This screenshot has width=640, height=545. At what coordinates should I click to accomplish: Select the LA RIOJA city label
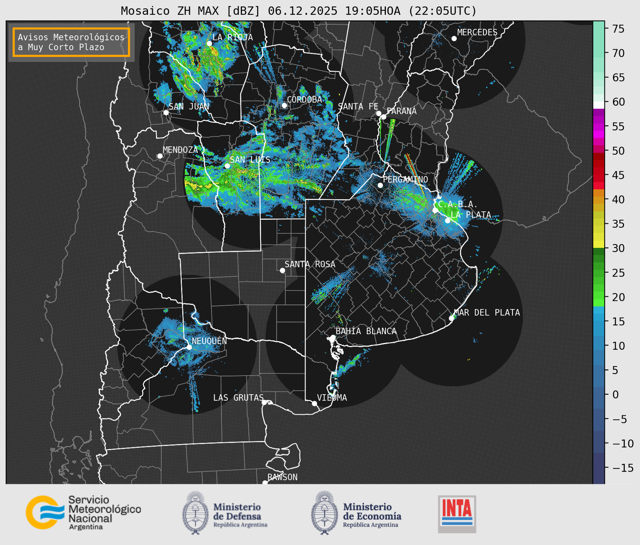[x=233, y=37]
